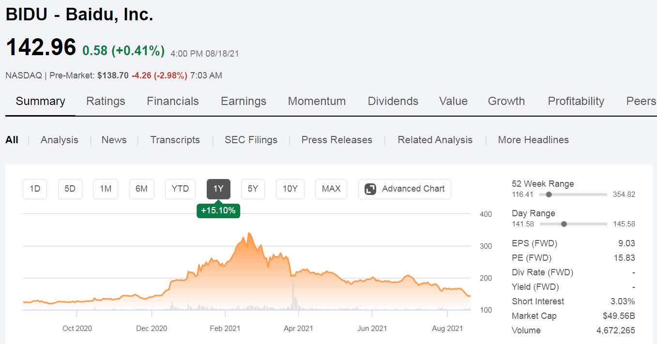This screenshot has width=657, height=344.
Task: Click the 52 Week Range slider dot
Action: point(549,194)
